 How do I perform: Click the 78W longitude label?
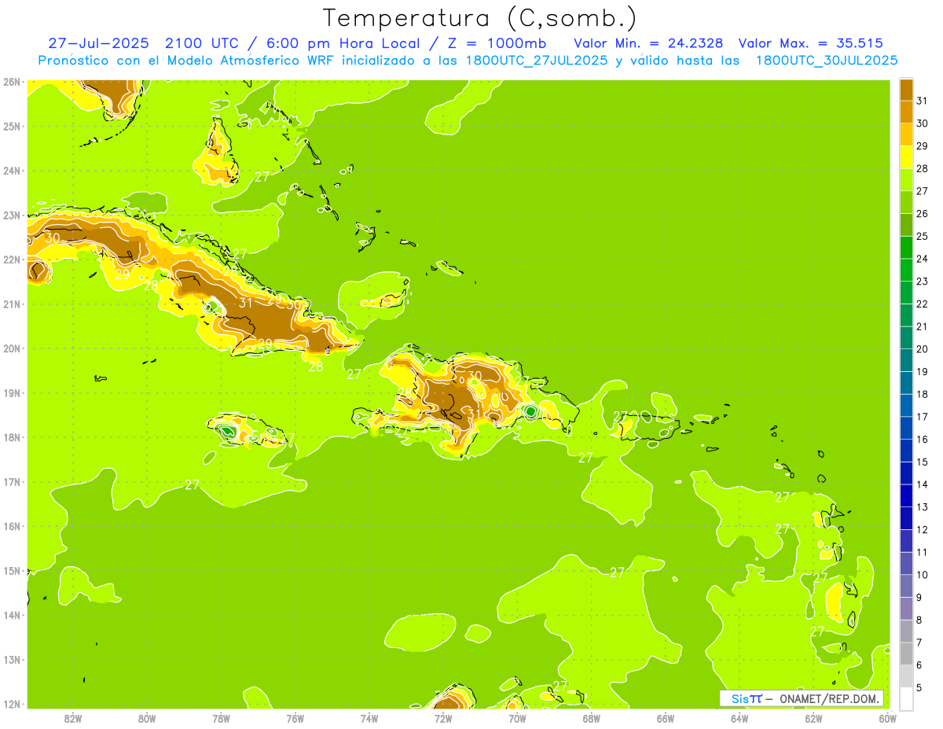click(x=221, y=718)
